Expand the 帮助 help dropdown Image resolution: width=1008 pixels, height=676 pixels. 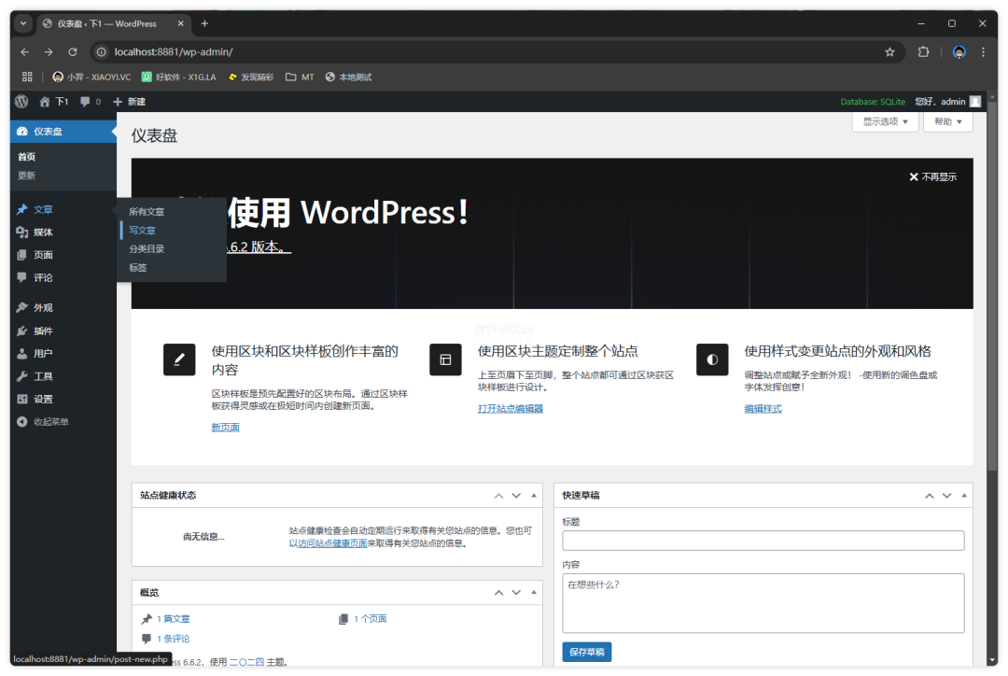[x=947, y=121]
